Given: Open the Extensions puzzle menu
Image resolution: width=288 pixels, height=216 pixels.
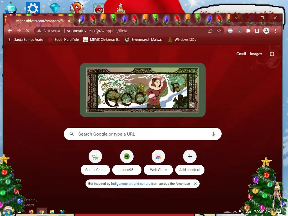Looking at the screenshot, I should click(x=248, y=31).
